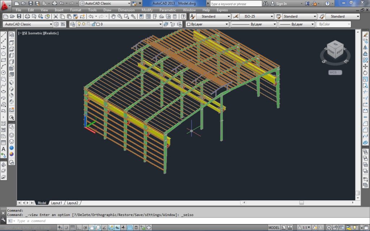
Task: Activate the Pan hand tool
Action: click(x=113, y=16)
